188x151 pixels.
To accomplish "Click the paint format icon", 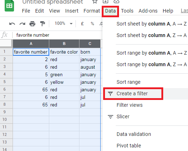I will (x=42, y=24).
